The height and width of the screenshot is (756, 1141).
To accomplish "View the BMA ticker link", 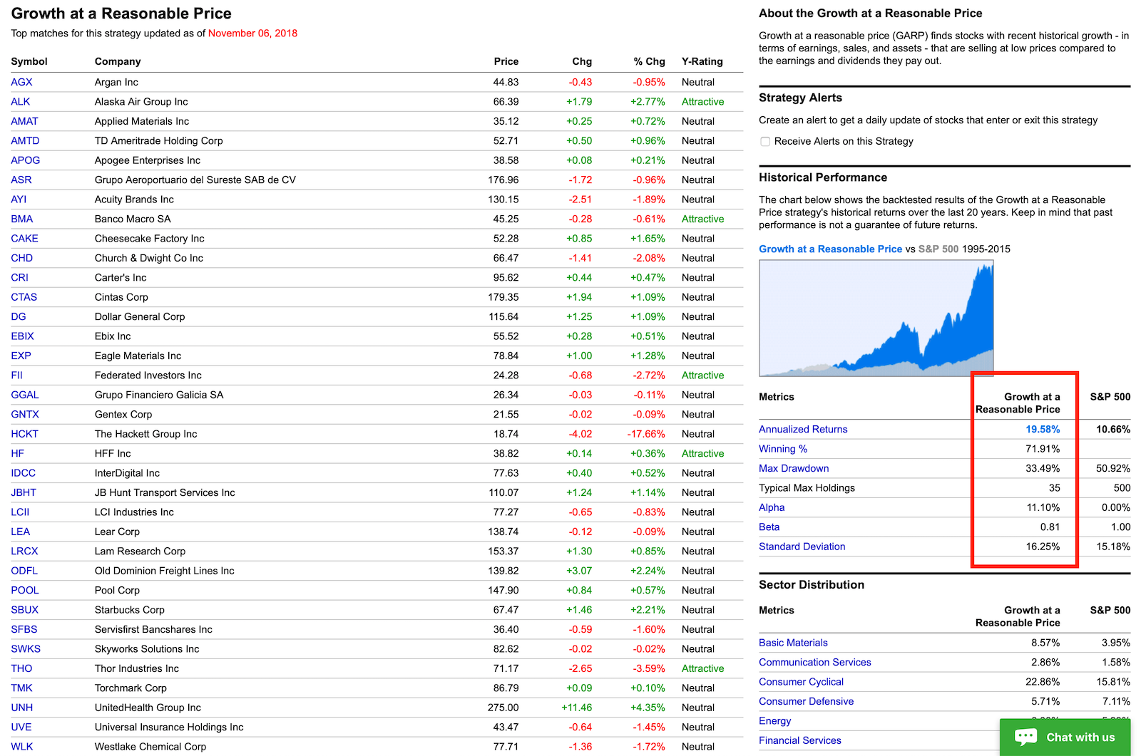I will point(22,219).
